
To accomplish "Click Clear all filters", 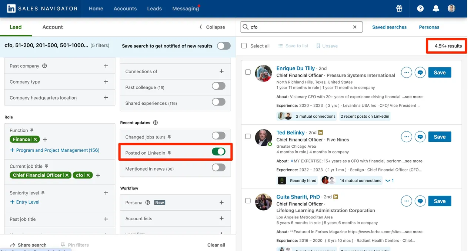I will tap(216, 245).
